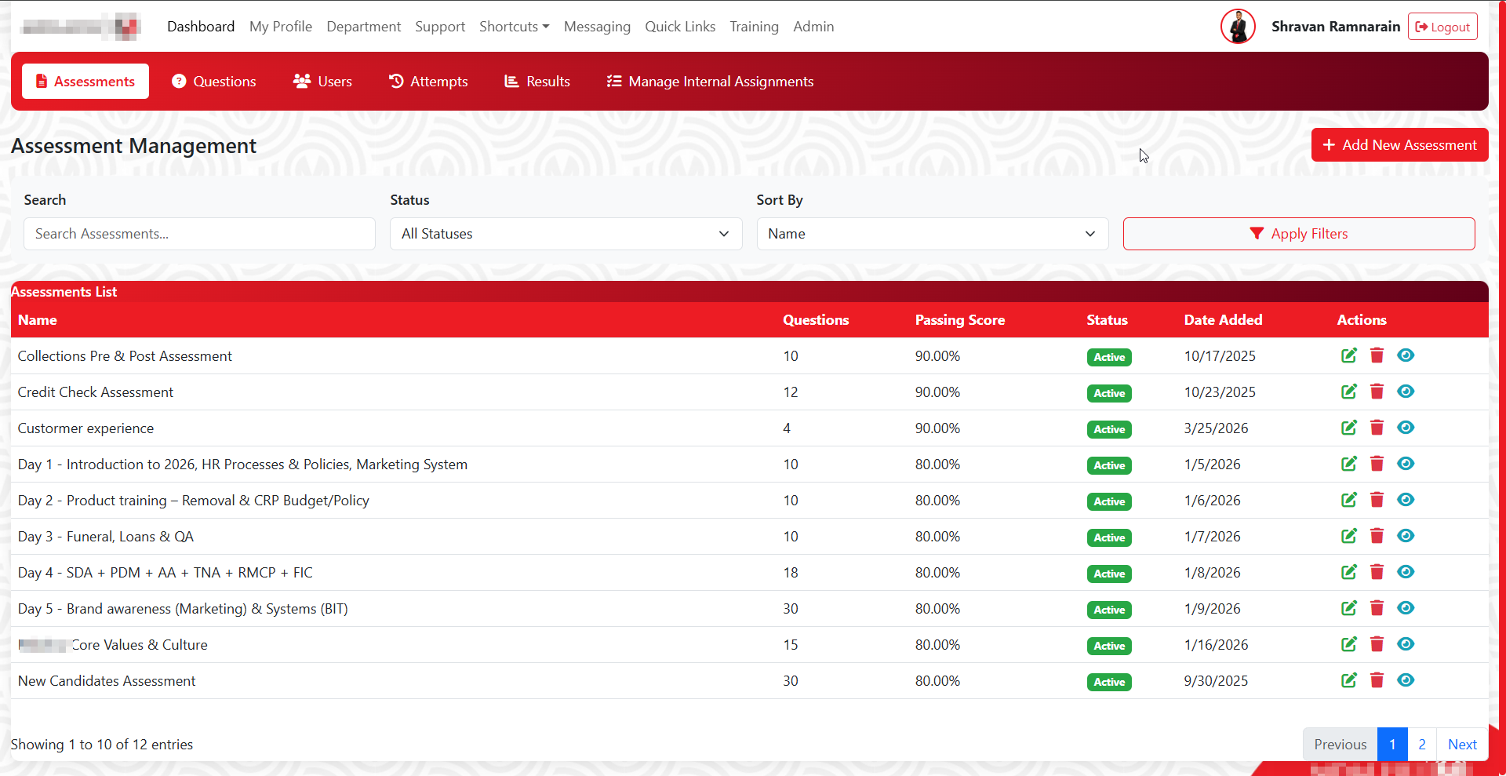Open the Admin section
The height and width of the screenshot is (776, 1506).
tap(813, 27)
